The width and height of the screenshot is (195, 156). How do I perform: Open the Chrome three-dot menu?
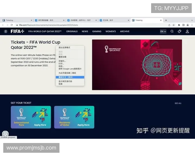[x=192, y=25]
